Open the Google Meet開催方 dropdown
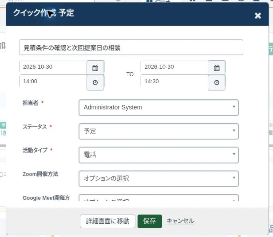273x237 pixels. 158,198
